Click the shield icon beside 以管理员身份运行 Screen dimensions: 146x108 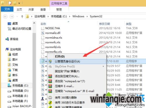coord(50,61)
